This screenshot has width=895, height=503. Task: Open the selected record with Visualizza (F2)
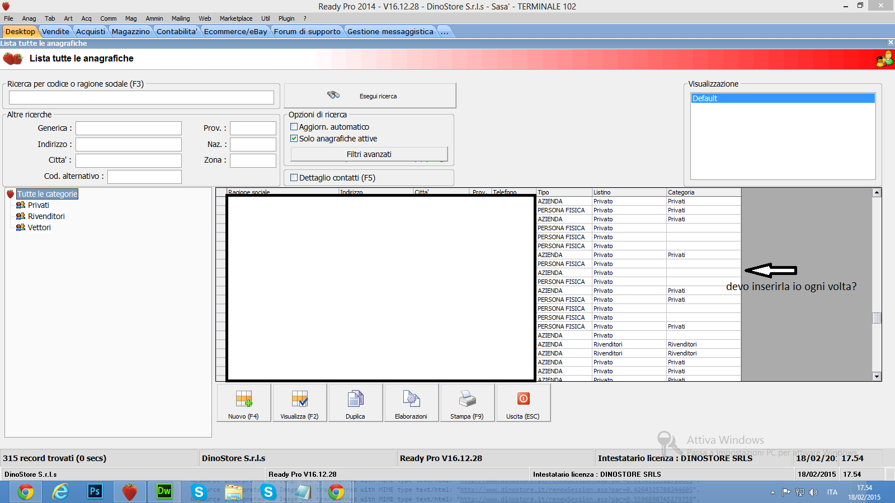(300, 402)
